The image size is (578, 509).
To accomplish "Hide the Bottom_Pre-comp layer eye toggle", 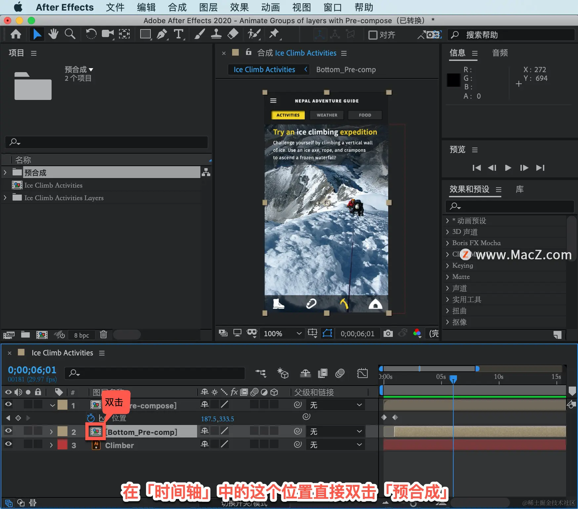I will click(9, 431).
